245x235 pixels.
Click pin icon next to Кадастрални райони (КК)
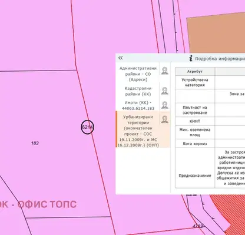click(x=165, y=91)
